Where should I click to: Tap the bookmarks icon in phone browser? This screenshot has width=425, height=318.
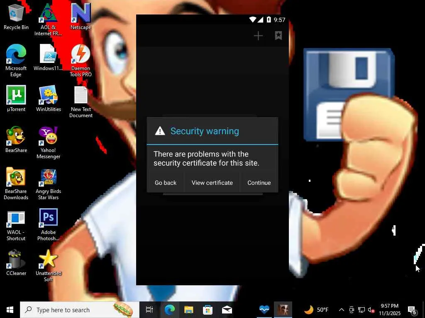(278, 36)
